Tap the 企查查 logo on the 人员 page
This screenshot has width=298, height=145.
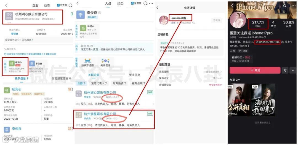point(136,3)
